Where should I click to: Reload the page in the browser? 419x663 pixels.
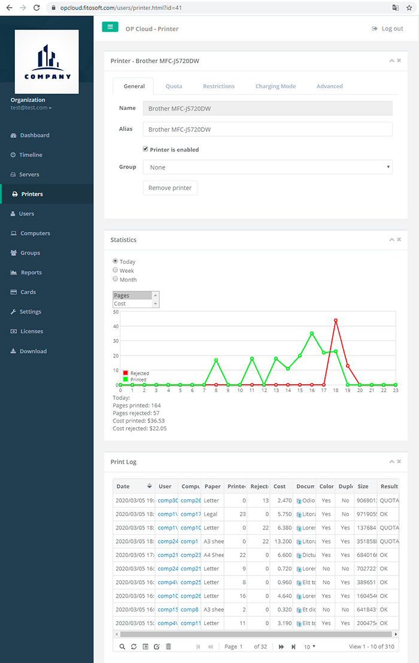pos(37,8)
